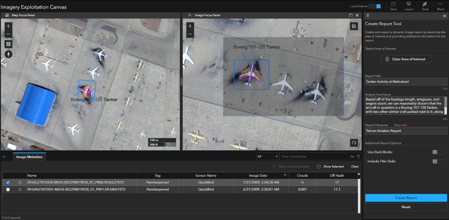
Task: Click the metadata table vertical scrollbar
Action: (359, 196)
